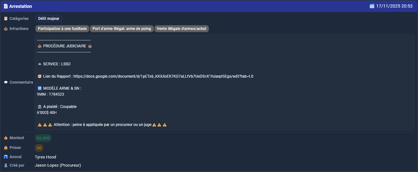This screenshot has height=172, width=418.
Task: Click the Catégories clipboard icon
Action: [x=6, y=19]
